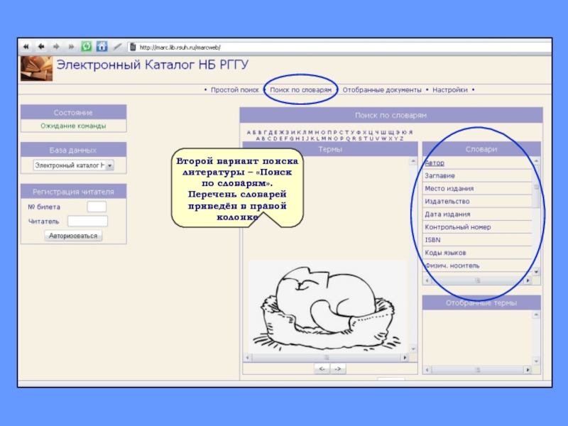568x426 pixels.
Task: Open the Настройки menu item
Action: 450,90
